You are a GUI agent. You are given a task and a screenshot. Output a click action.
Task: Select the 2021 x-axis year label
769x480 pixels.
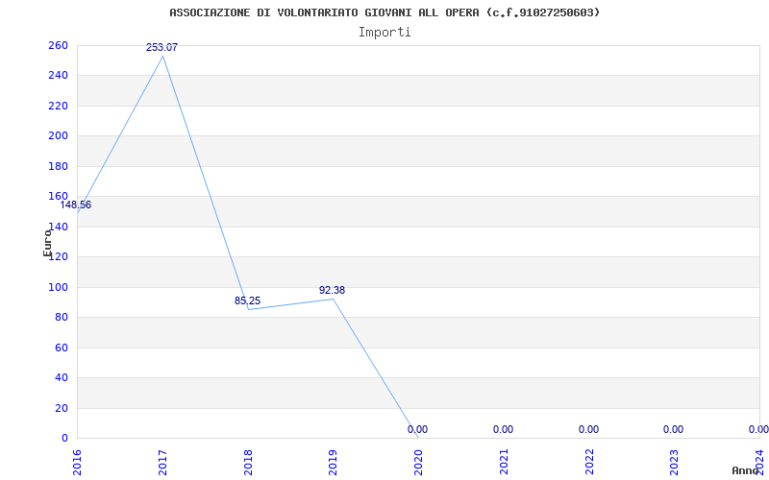(504, 463)
